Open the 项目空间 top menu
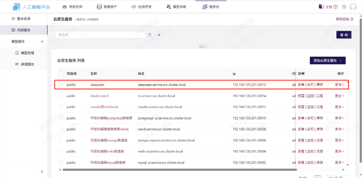 tap(72, 7)
